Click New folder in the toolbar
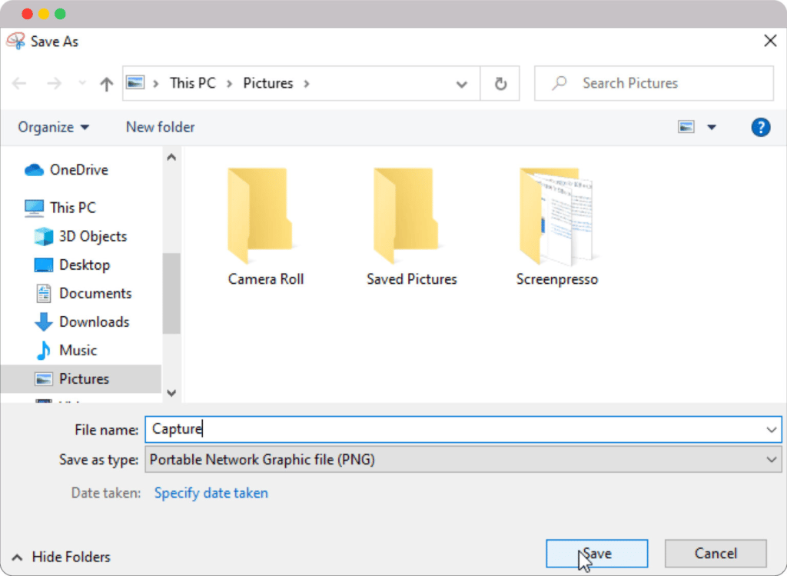The height and width of the screenshot is (576, 787). [x=160, y=128]
